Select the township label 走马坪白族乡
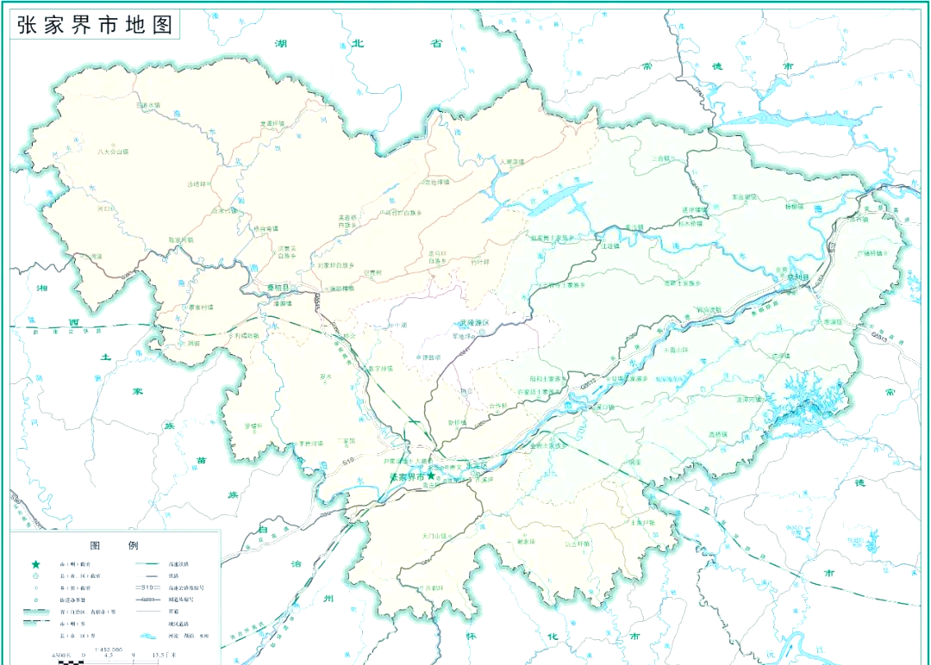Screen dimensions: 931x665 [x=437, y=258]
